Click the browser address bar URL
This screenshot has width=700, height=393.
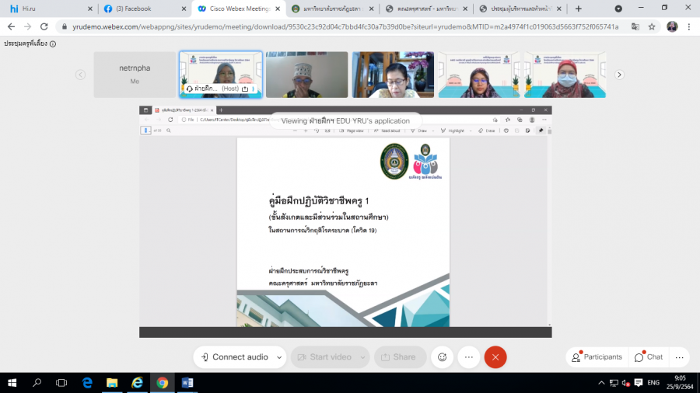click(x=342, y=26)
